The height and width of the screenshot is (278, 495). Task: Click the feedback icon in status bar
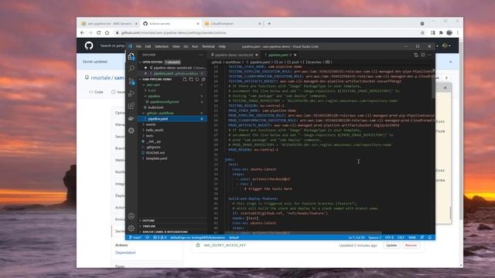tap(422, 237)
